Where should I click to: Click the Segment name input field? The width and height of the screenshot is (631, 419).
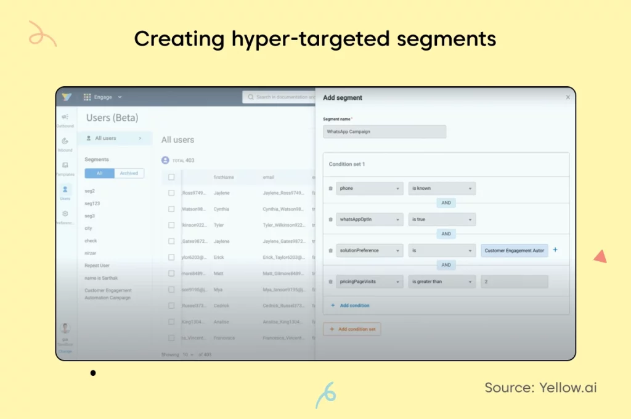(385, 132)
